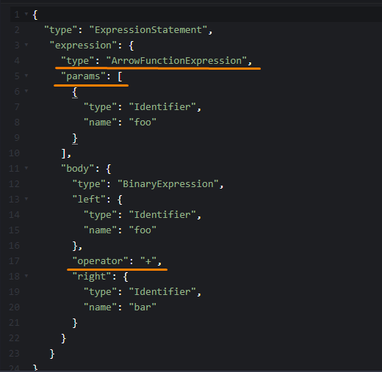Collapse the fold arrow on line 1
382x372 pixels.
[x=26, y=14]
